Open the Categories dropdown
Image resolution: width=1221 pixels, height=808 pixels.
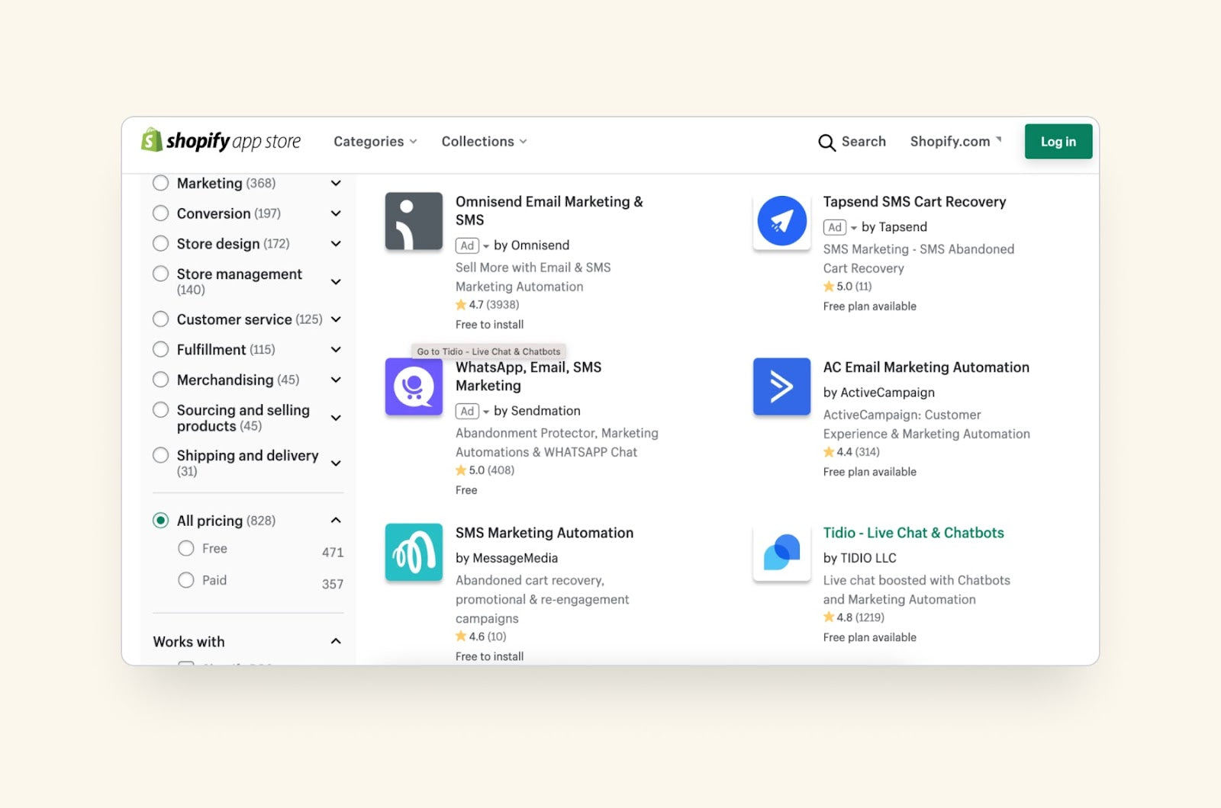pyautogui.click(x=375, y=141)
